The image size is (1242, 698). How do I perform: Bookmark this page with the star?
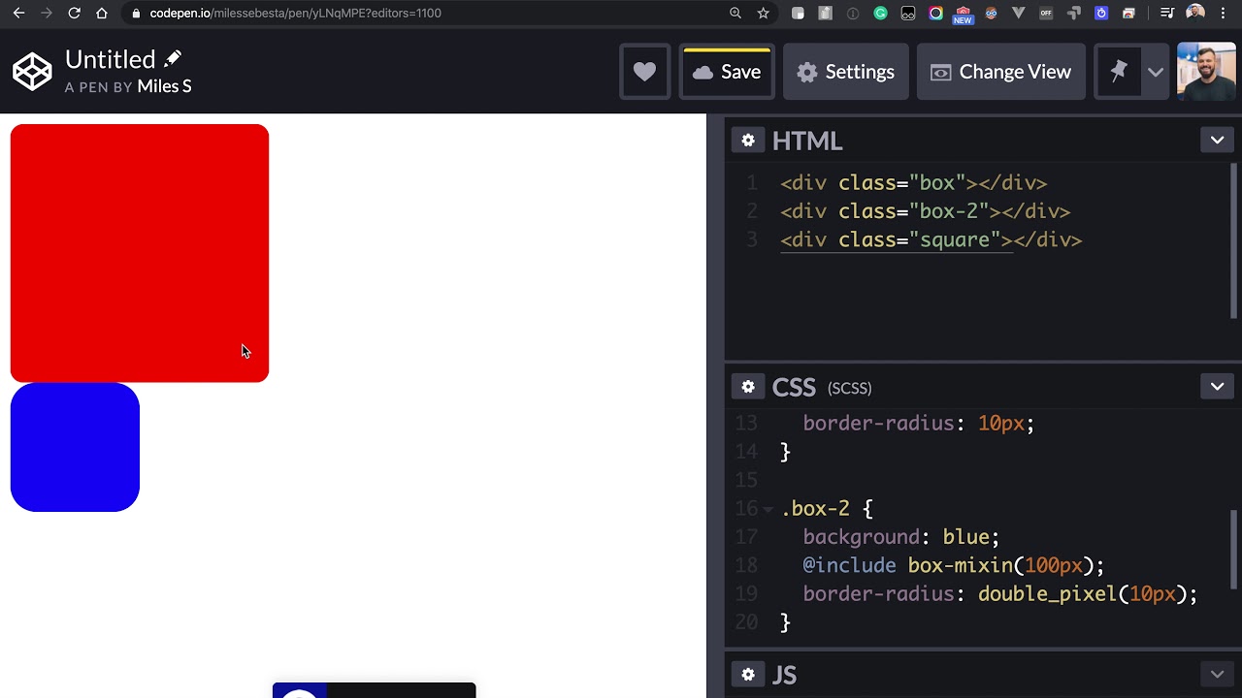(x=763, y=14)
